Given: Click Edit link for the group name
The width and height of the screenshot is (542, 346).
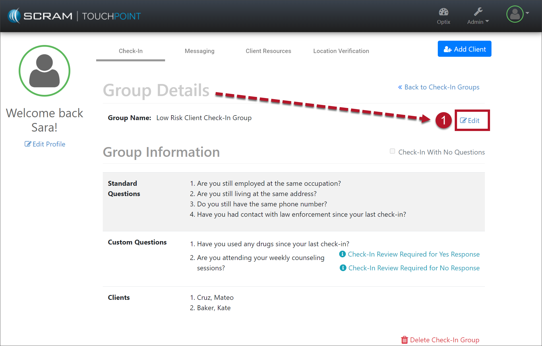Looking at the screenshot, I should 470,121.
